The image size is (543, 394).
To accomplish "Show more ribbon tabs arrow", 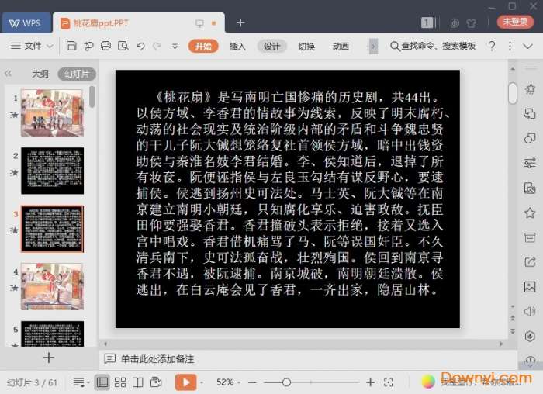I will 373,46.
